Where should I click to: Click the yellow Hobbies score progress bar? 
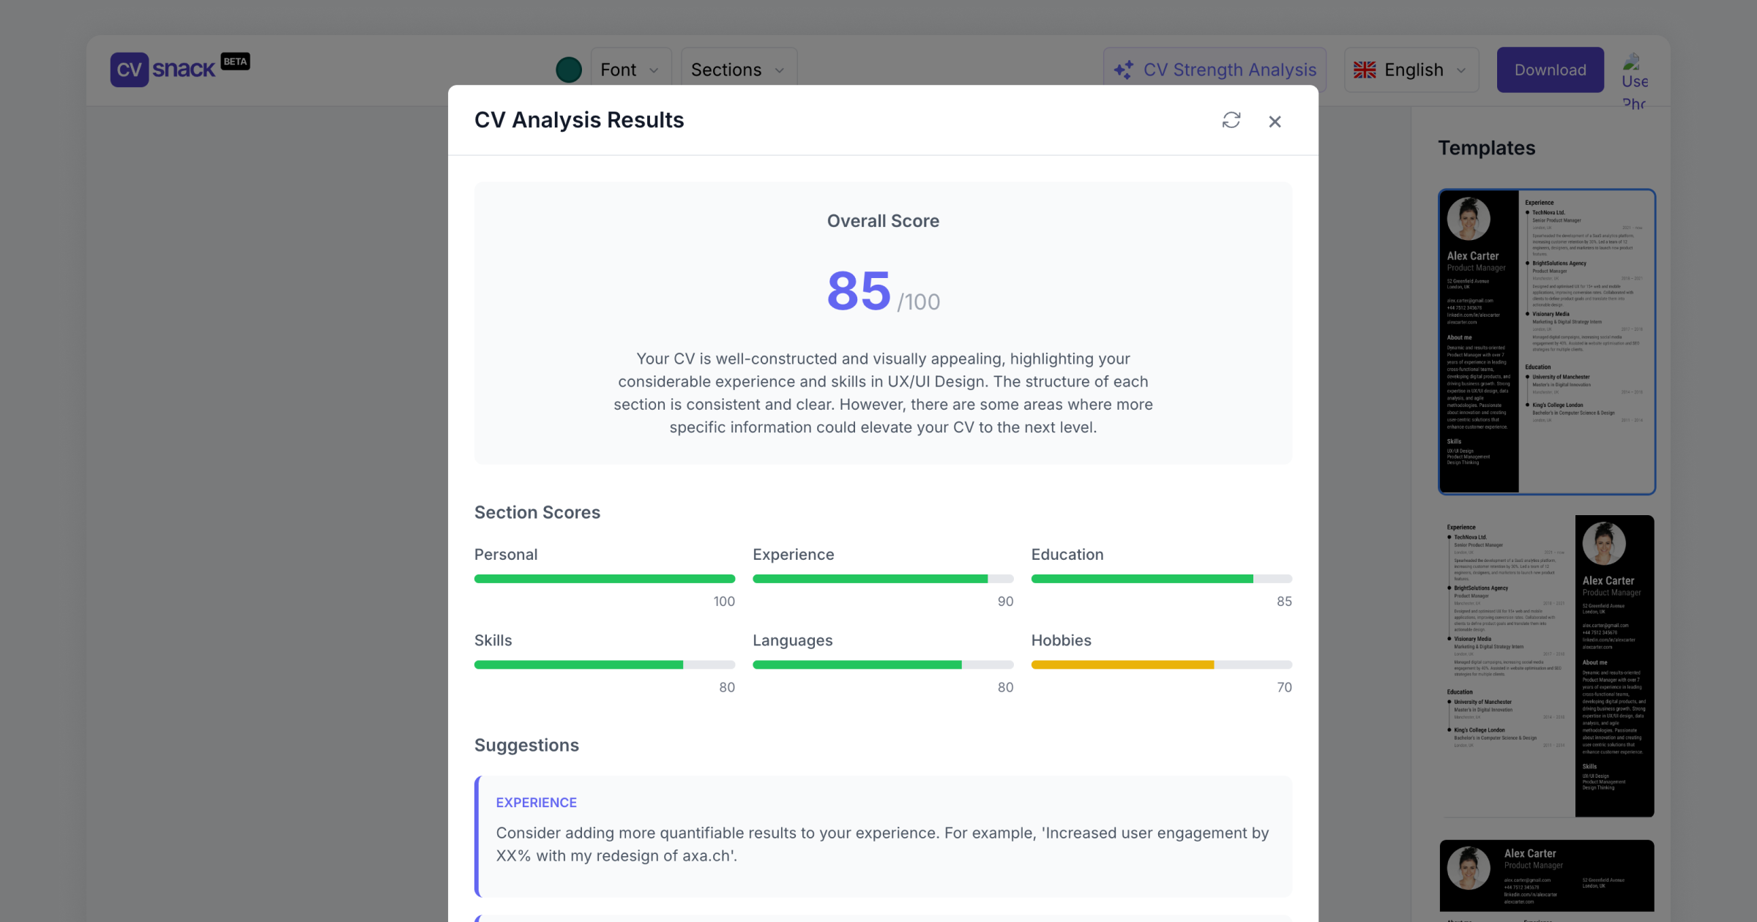pos(1162,664)
